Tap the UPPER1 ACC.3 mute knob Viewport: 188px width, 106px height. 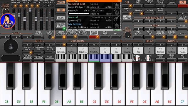pyautogui.click(x=41, y=6)
